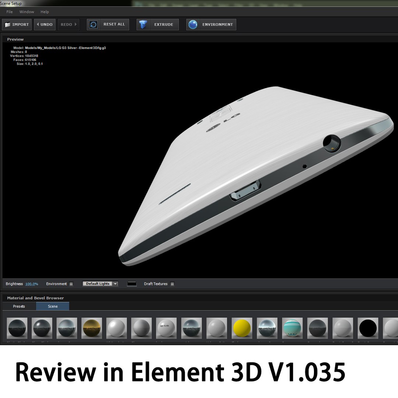Click the Extrude blue 3D letter icon
The width and height of the screenshot is (398, 398).
(x=143, y=24)
